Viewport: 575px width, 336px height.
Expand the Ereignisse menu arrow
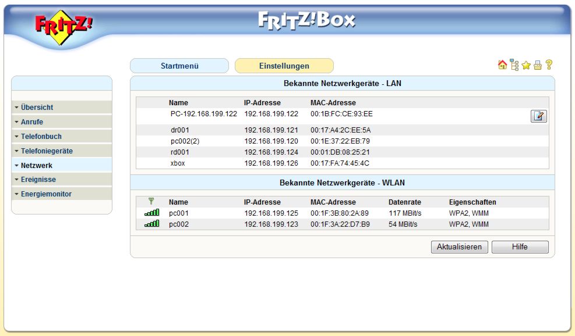[16, 180]
